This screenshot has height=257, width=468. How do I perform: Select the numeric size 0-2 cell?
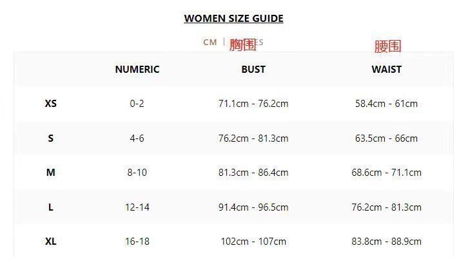click(137, 104)
